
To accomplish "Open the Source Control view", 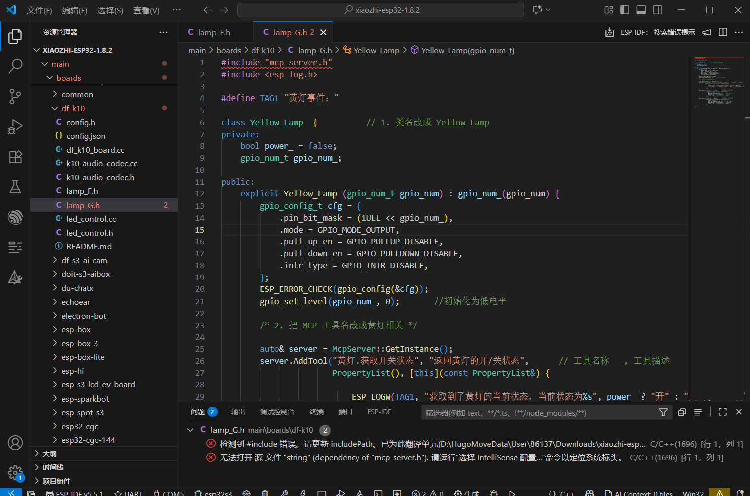I will 15,96.
